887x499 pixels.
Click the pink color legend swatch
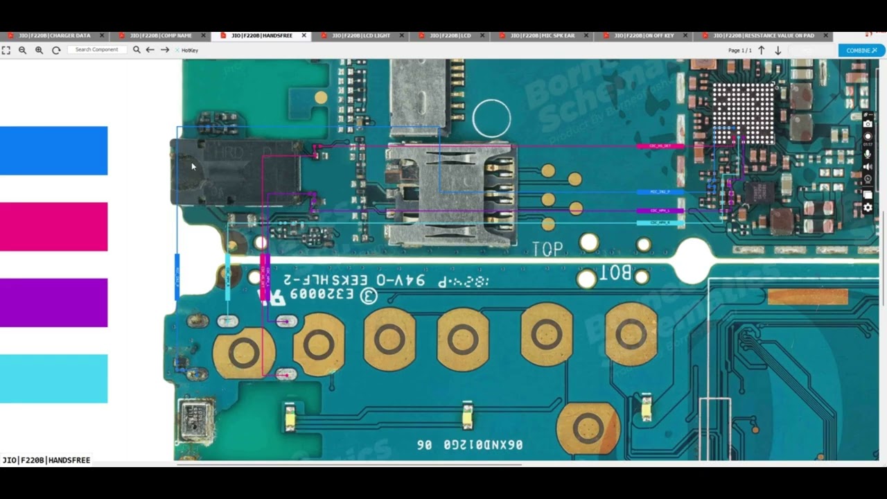point(54,227)
